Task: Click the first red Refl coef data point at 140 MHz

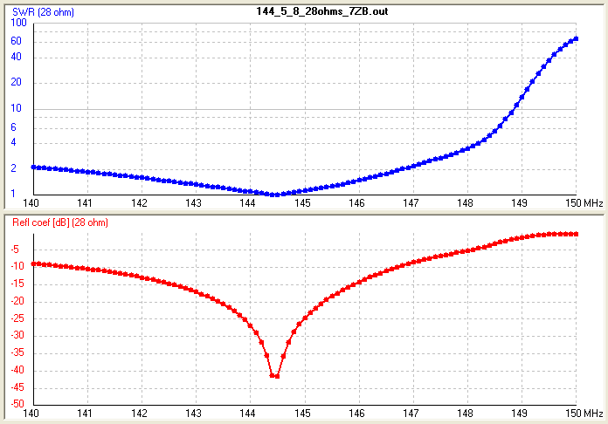Action: [34, 264]
